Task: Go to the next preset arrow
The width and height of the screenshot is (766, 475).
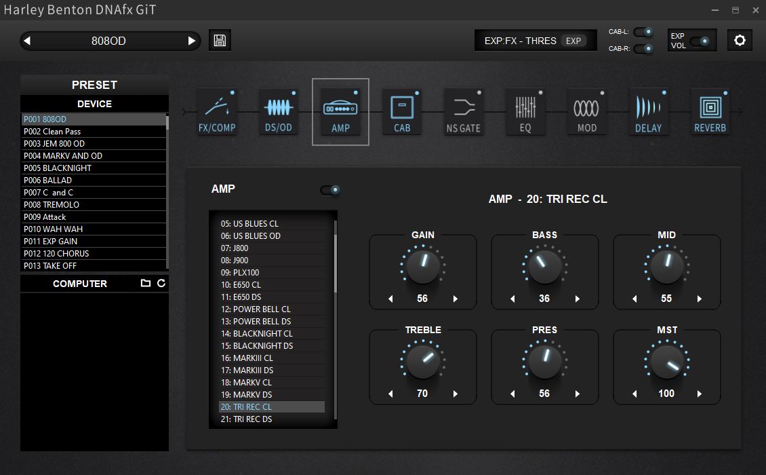Action: pyautogui.click(x=191, y=41)
